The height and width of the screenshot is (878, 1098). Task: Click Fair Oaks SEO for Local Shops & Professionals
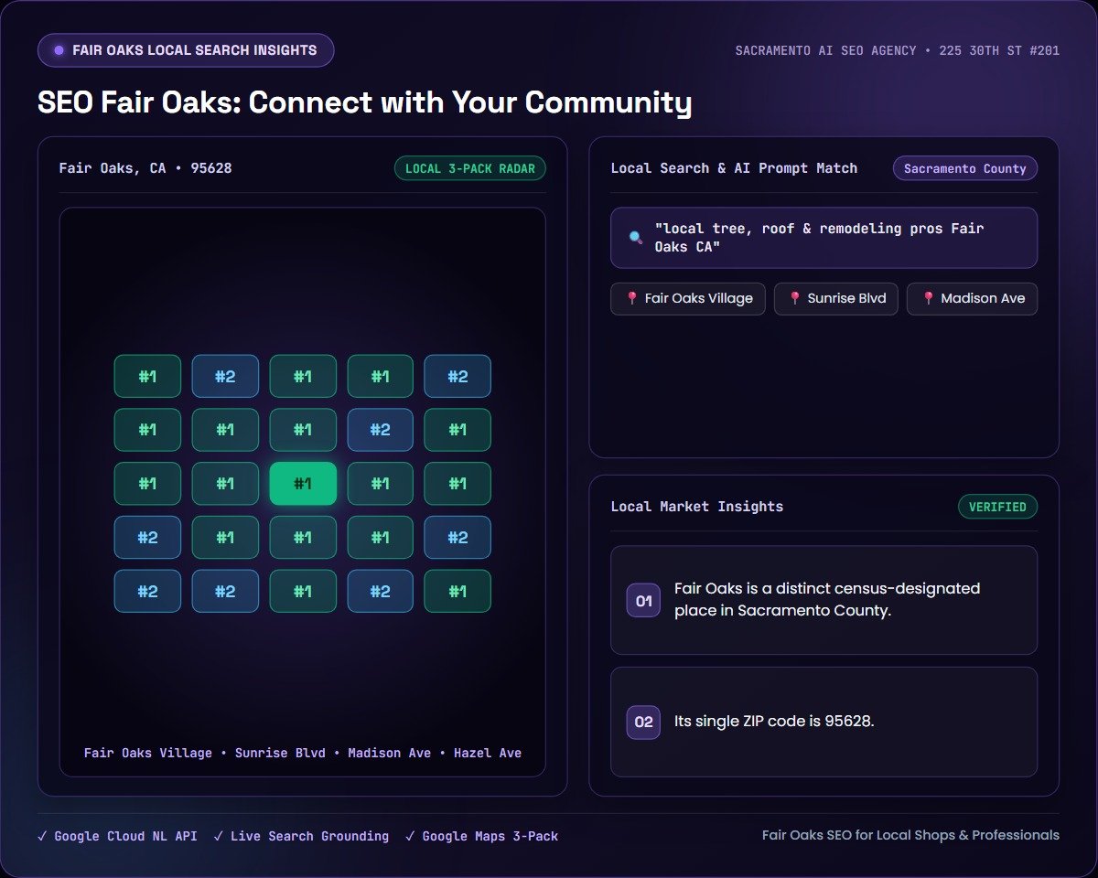coord(910,835)
